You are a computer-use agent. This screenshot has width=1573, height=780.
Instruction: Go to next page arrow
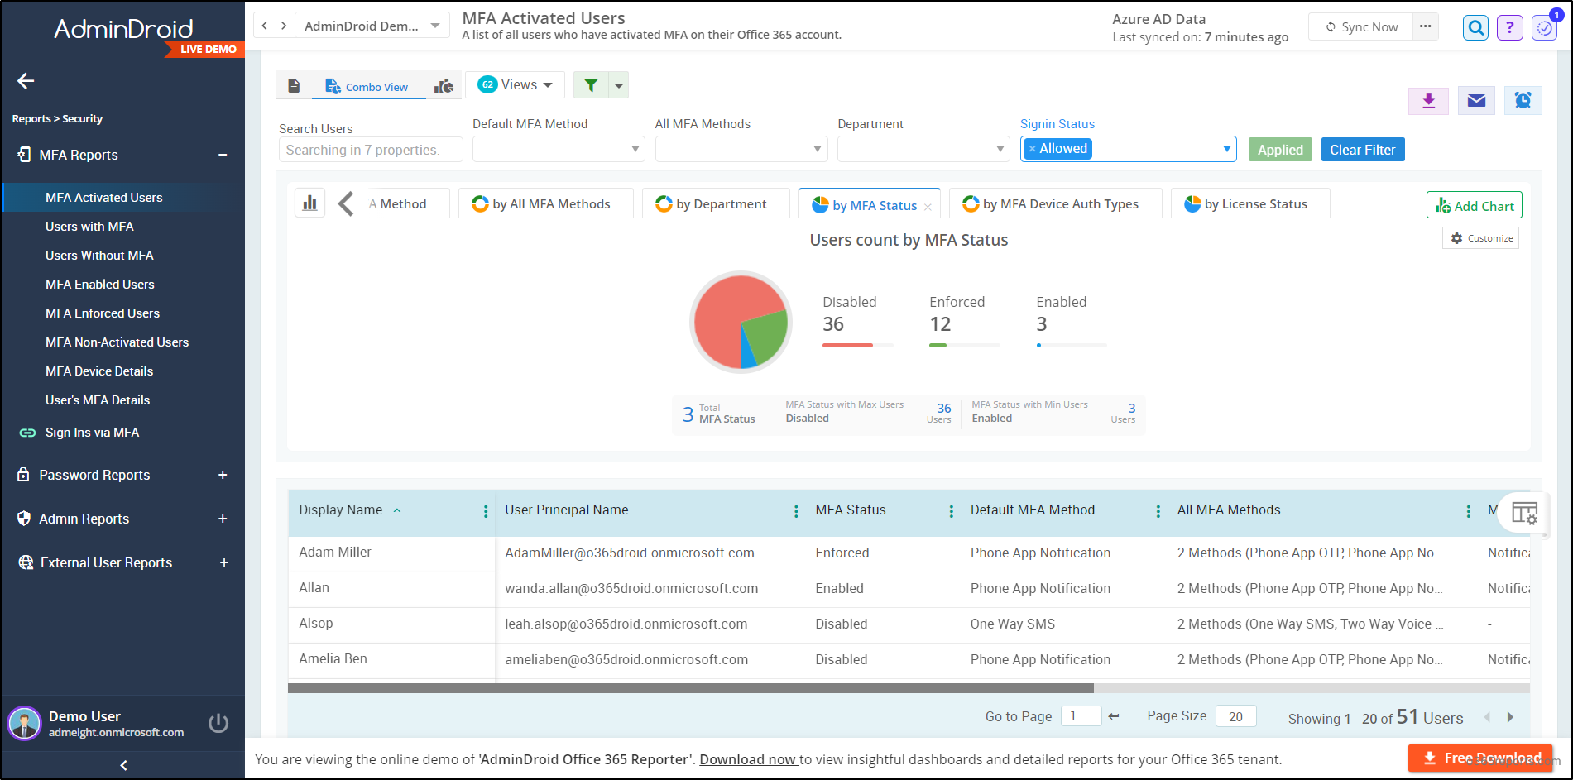1510,717
